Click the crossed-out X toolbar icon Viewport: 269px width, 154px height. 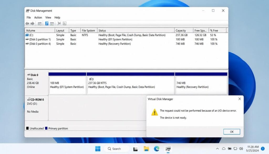coord(59,23)
